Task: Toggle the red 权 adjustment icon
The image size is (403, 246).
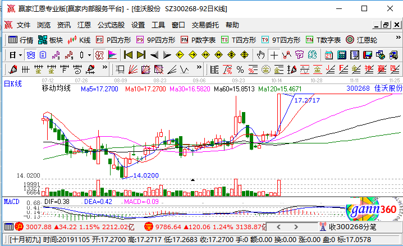Action: pos(99,55)
